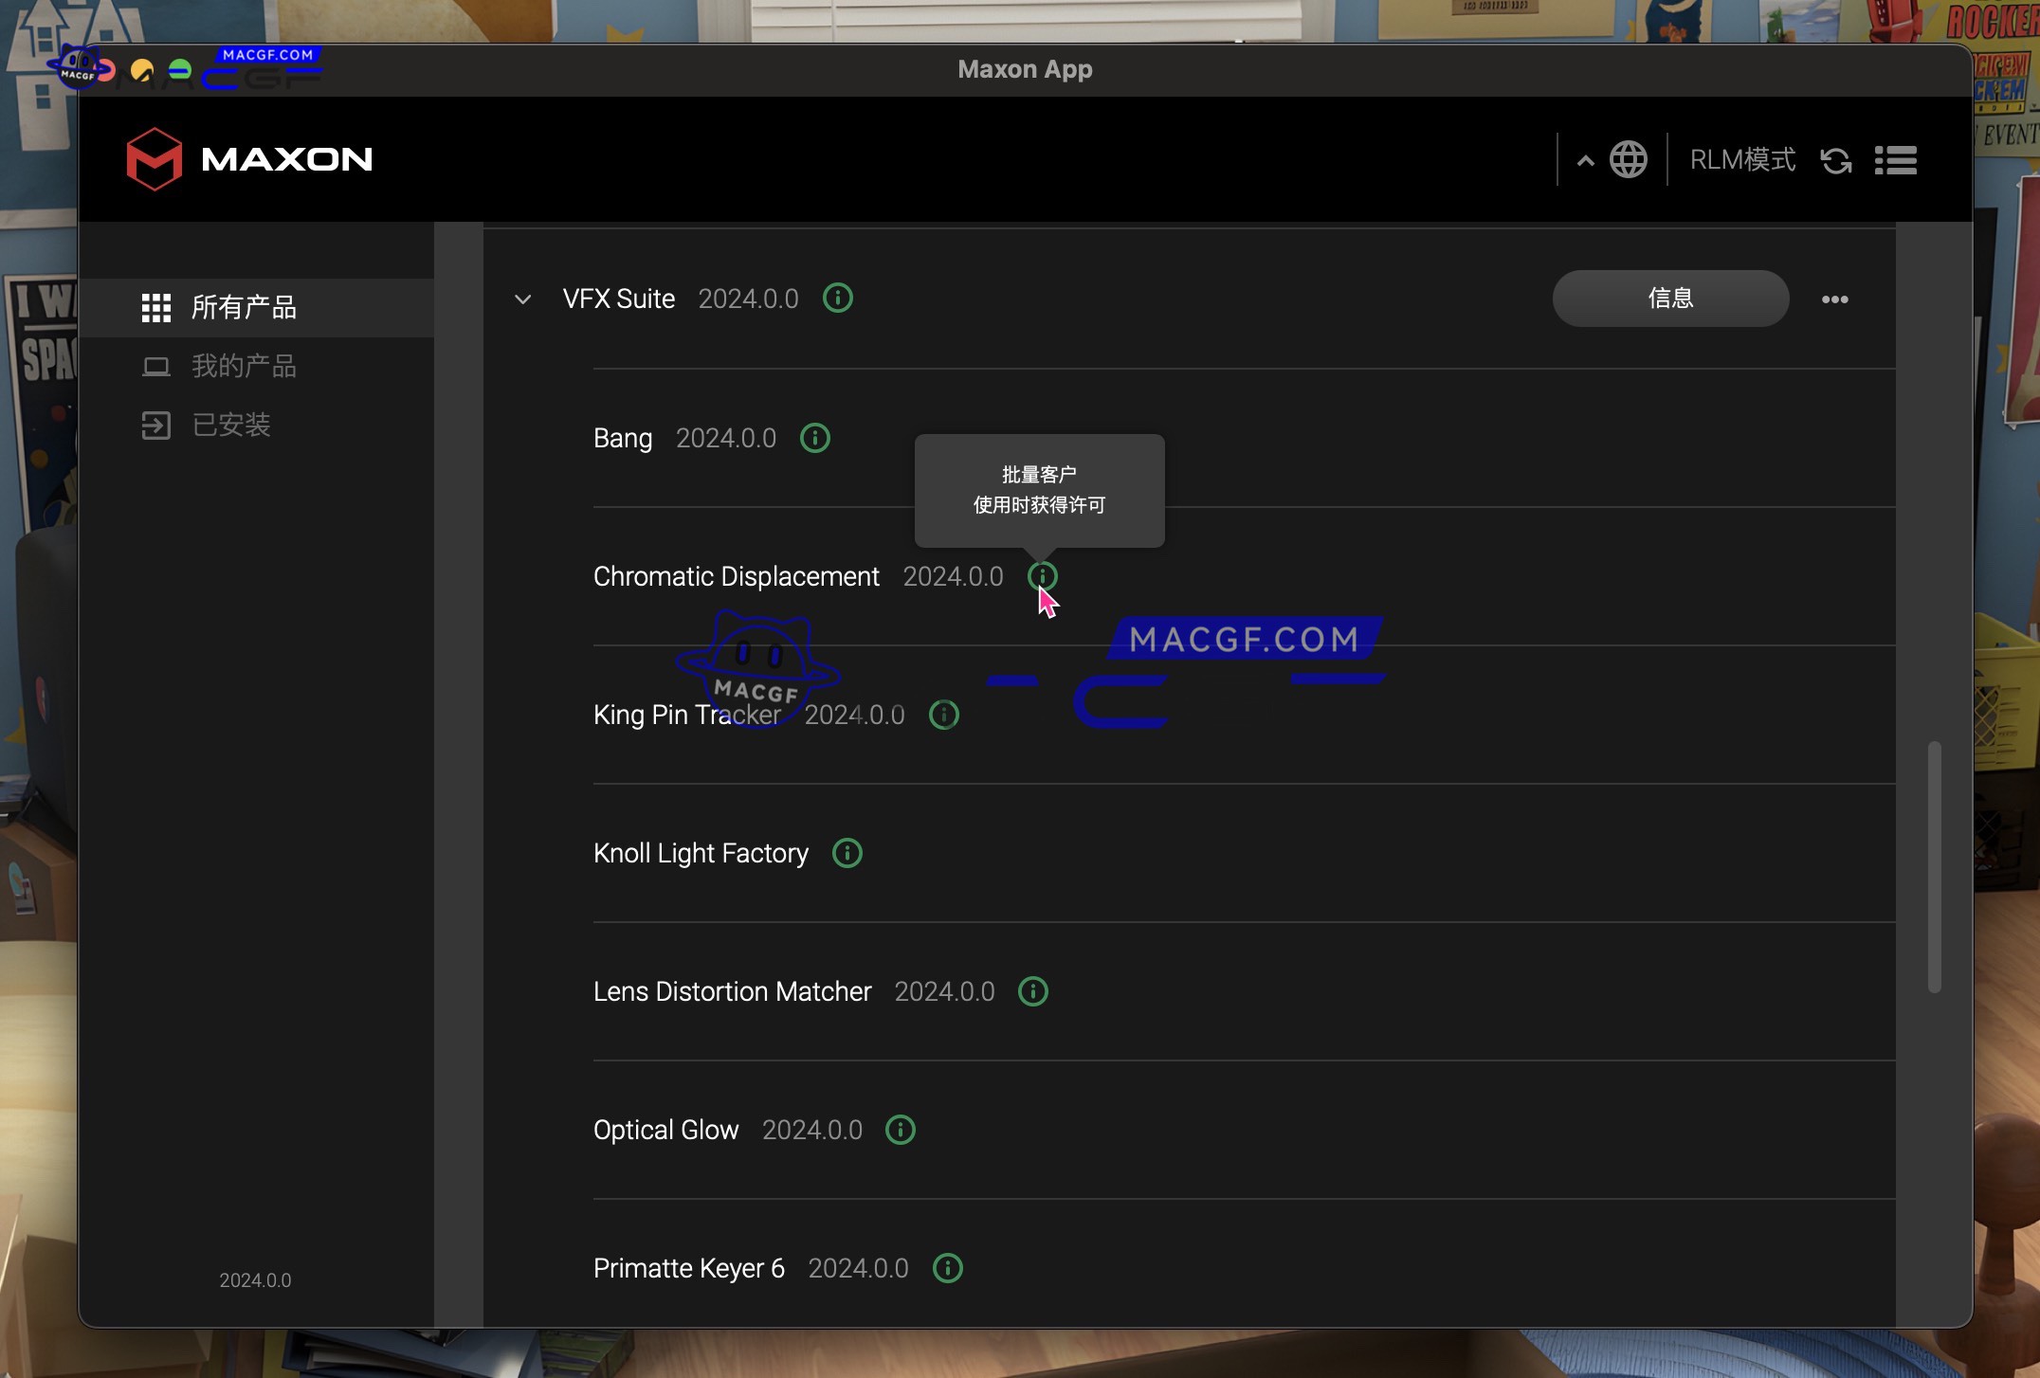The width and height of the screenshot is (2040, 1378).
Task: Open the three-dot menu for VFX Suite
Action: point(1834,299)
